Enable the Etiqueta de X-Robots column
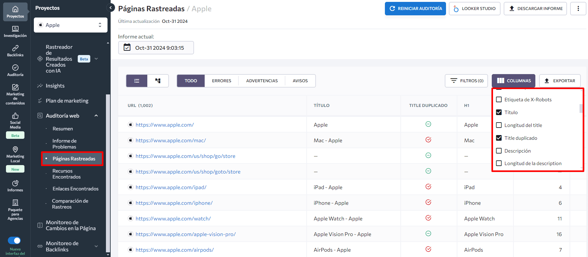Image resolution: width=588 pixels, height=257 pixels. tap(499, 99)
